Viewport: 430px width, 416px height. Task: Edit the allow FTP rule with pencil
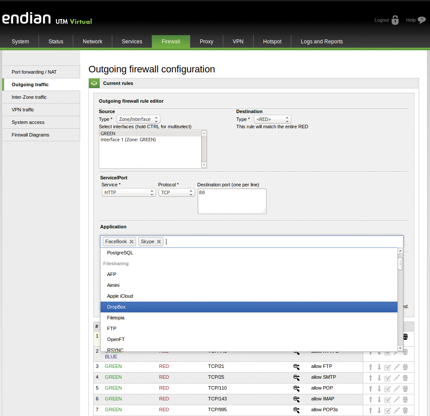(397, 367)
